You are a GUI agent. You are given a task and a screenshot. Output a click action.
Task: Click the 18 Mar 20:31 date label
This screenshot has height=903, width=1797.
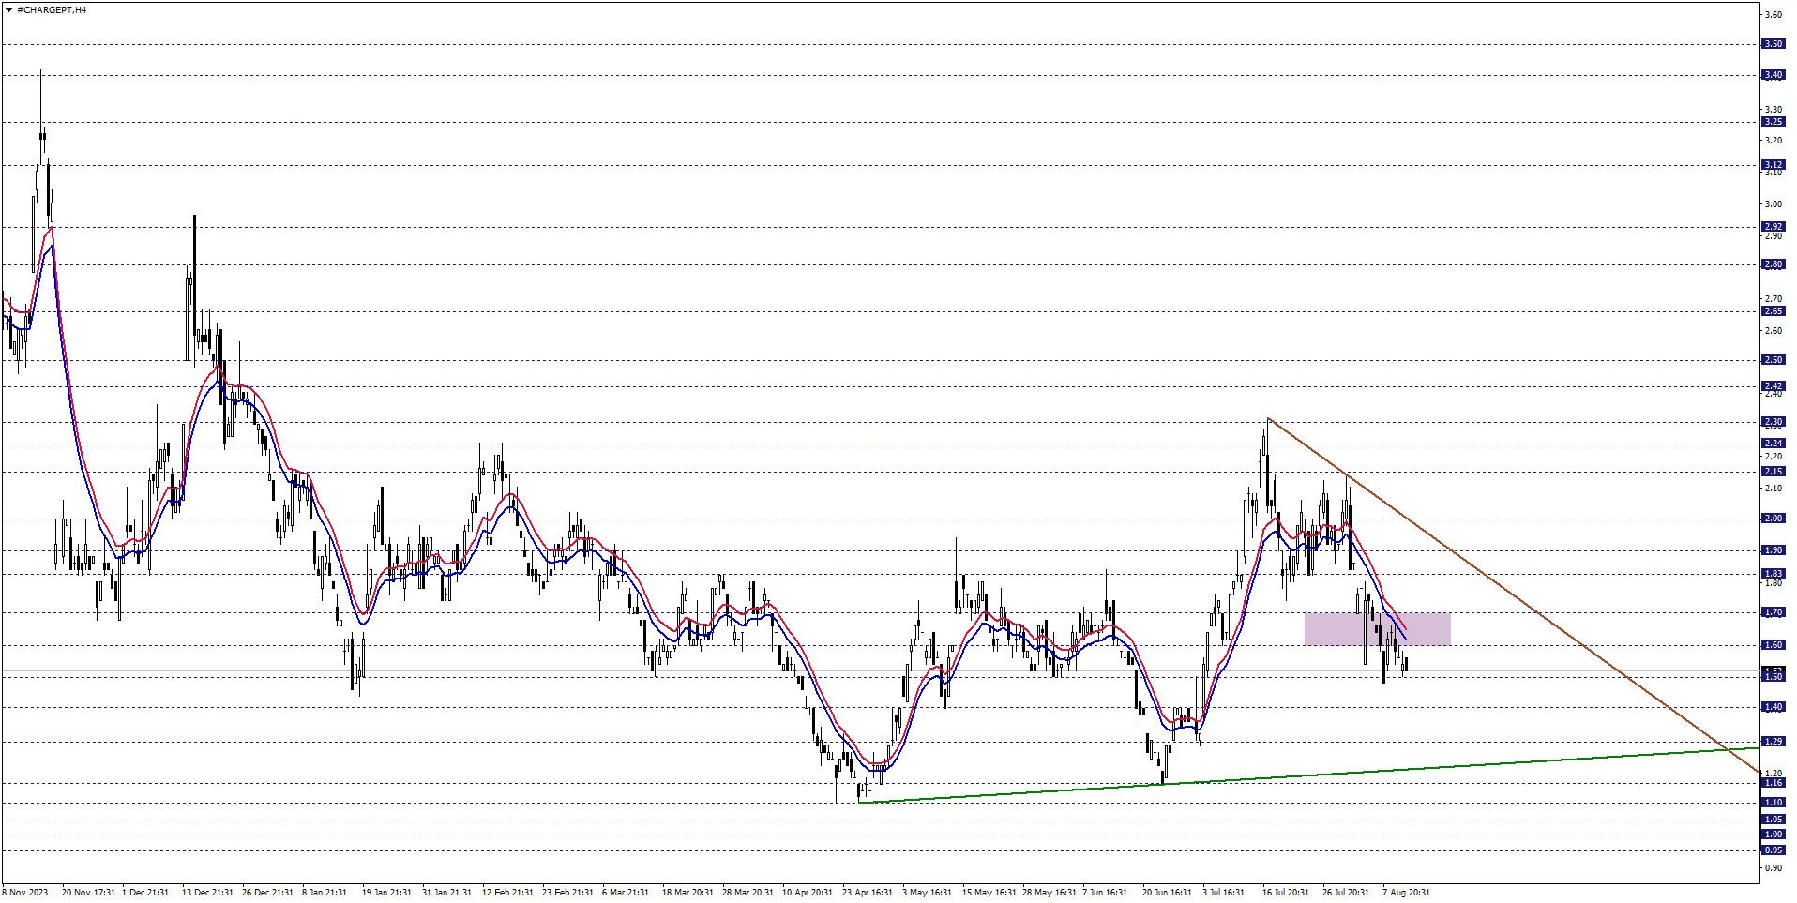(687, 893)
